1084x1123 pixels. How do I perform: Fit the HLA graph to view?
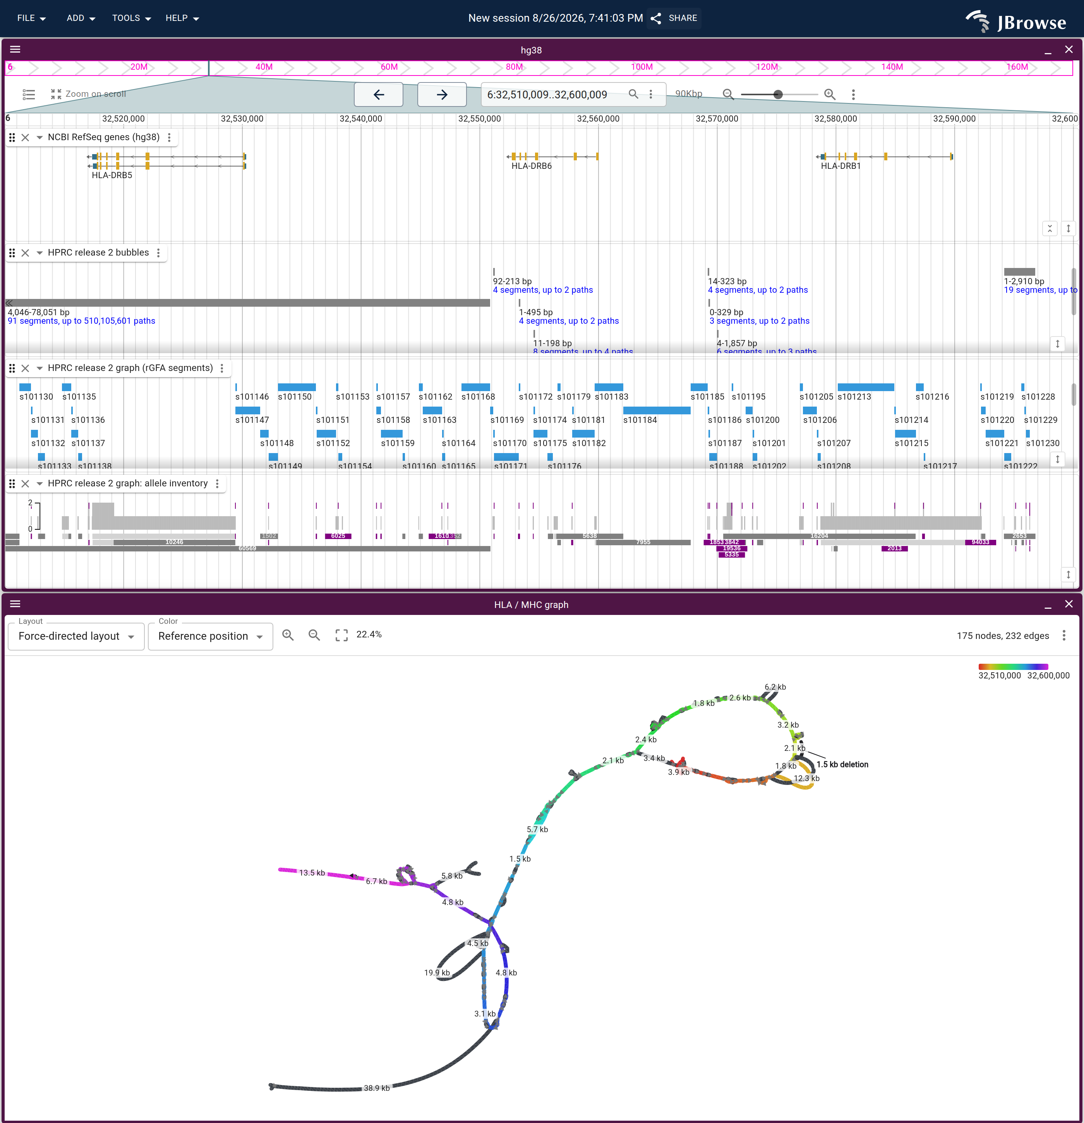[341, 635]
